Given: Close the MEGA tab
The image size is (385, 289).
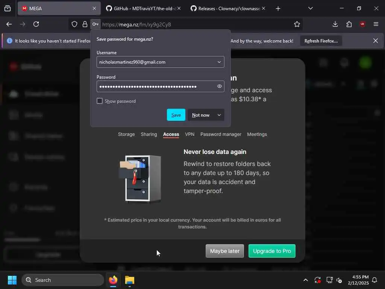Looking at the screenshot, I should coord(94,8).
